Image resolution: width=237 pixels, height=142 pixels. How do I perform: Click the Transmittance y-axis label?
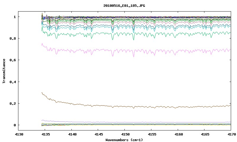[x=4, y=71]
